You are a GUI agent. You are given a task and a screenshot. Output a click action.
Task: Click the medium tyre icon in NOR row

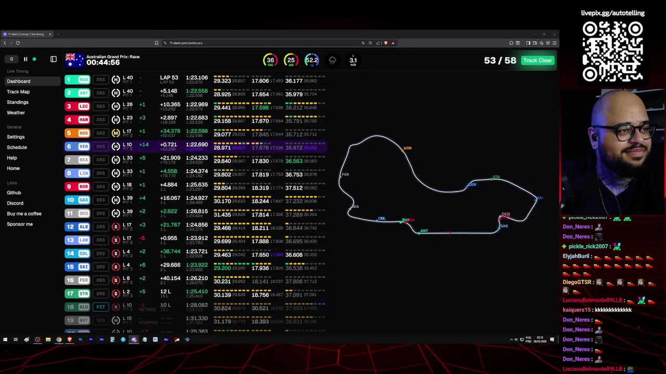tap(116, 133)
